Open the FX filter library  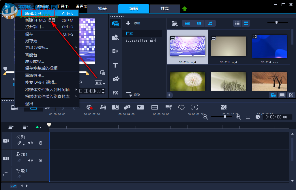[115, 93]
